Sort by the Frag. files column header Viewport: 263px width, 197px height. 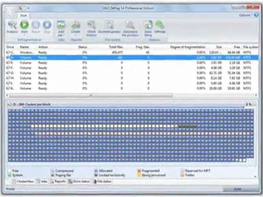(x=142, y=47)
